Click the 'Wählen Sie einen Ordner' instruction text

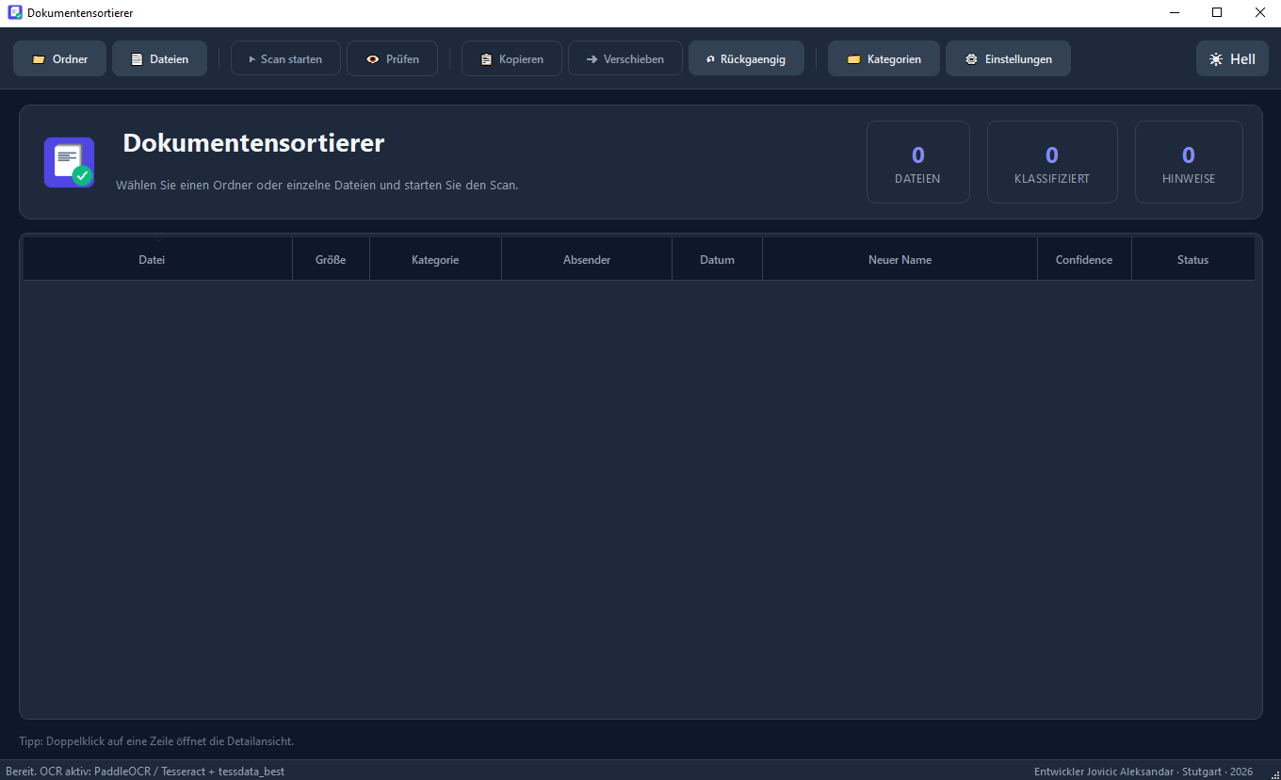click(317, 186)
